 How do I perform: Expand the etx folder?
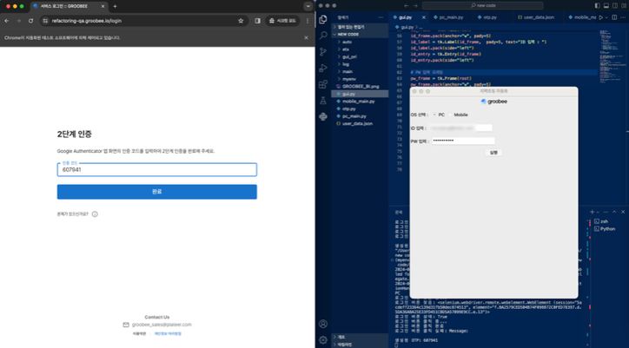point(360,49)
